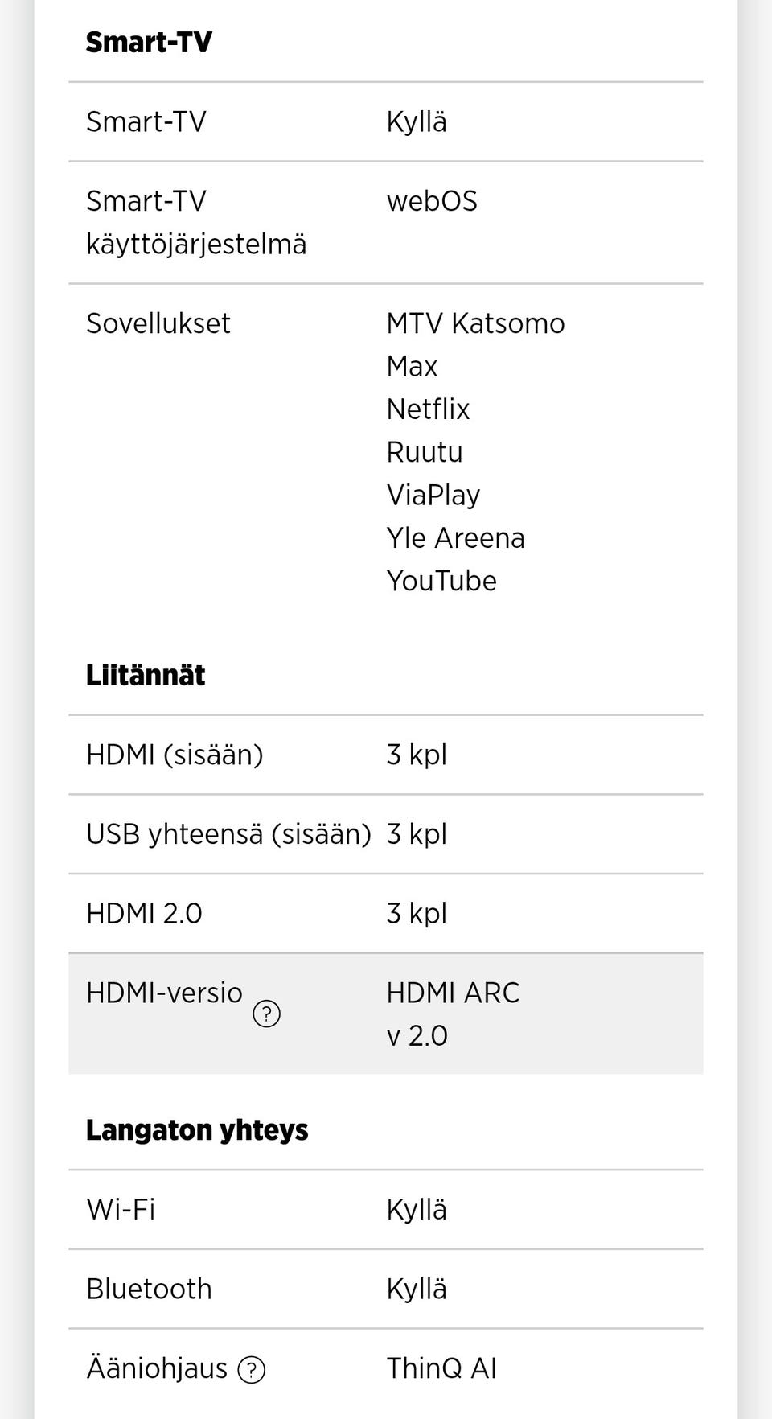
Task: Click the Yle Areena app entry
Action: click(455, 537)
